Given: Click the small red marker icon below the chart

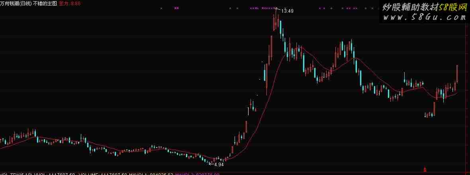Looking at the screenshot, I should tap(425, 170).
